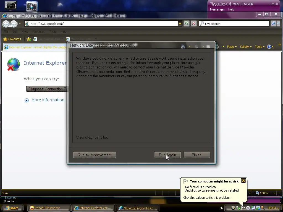
Task: Switch to Network Diagnostics taskbar button
Action: pos(138,208)
